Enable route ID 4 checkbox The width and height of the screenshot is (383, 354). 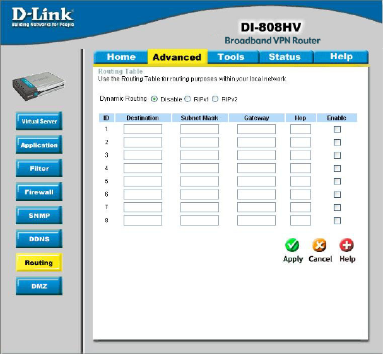pyautogui.click(x=337, y=168)
